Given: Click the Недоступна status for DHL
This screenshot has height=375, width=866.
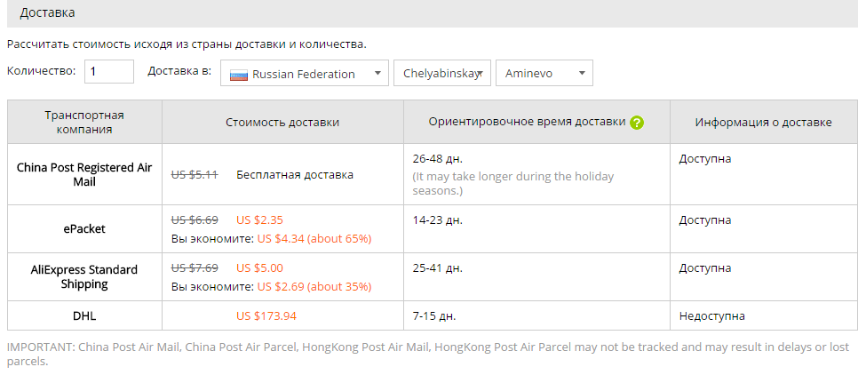Looking at the screenshot, I should pyautogui.click(x=712, y=315).
